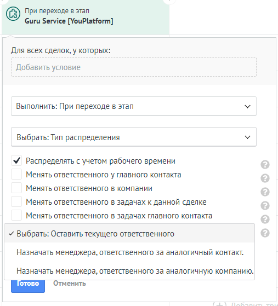Open the Выбрать: Тип распределения dropdown

[134, 137]
